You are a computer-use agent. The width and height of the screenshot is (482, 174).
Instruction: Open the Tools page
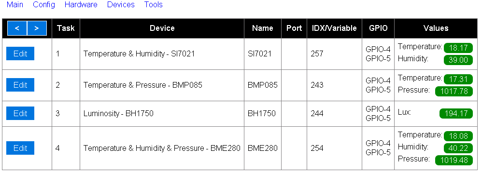pyautogui.click(x=154, y=5)
